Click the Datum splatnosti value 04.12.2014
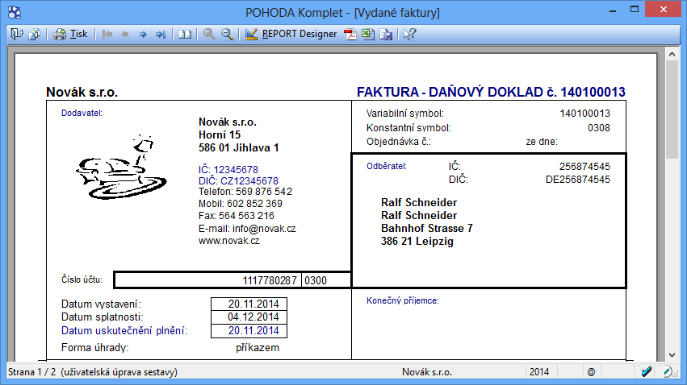 coord(253,317)
